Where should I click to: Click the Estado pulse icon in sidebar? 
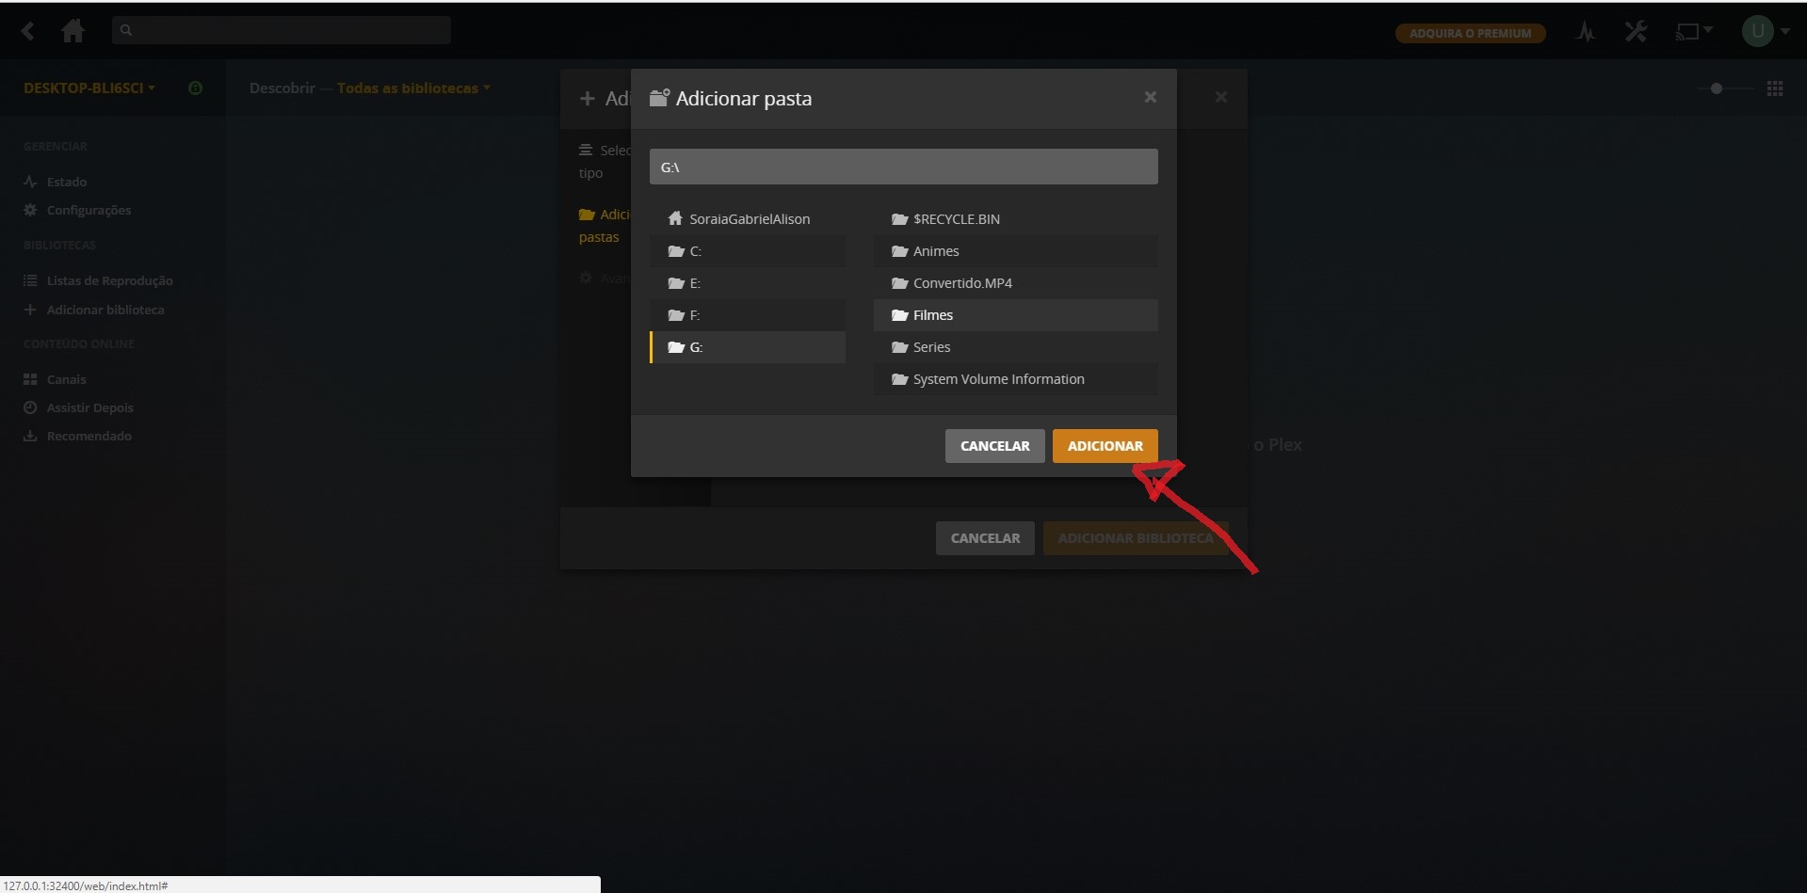coord(30,182)
